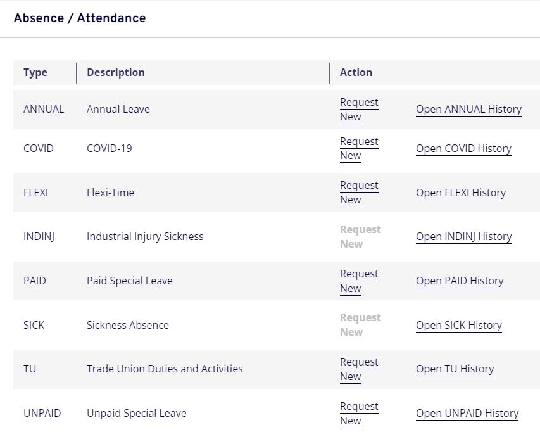Click the Type column header
The height and width of the screenshot is (439, 540).
click(35, 73)
